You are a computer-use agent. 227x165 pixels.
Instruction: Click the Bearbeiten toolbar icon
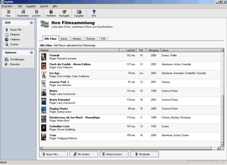pos(23,12)
